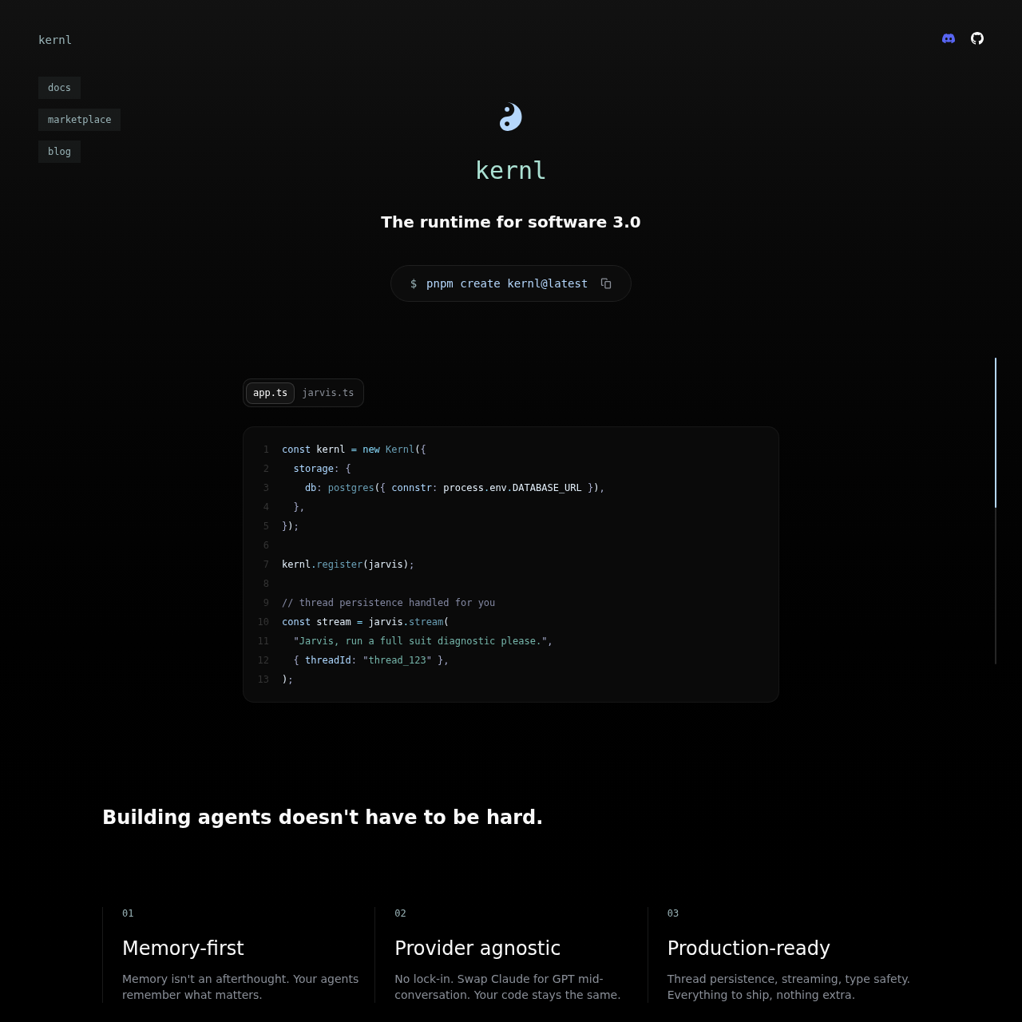Screen dimensions: 1022x1022
Task: Click the 'Provider agnostic' feature title
Action: click(477, 948)
